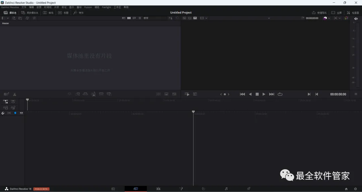This screenshot has height=192, width=362.
Task: Click the close up edit icon
Action: (93, 94)
